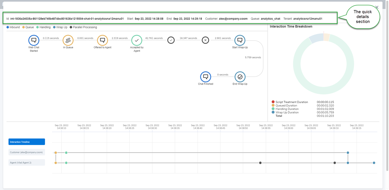Click the large green handling segment of donut chart

(x=324, y=91)
